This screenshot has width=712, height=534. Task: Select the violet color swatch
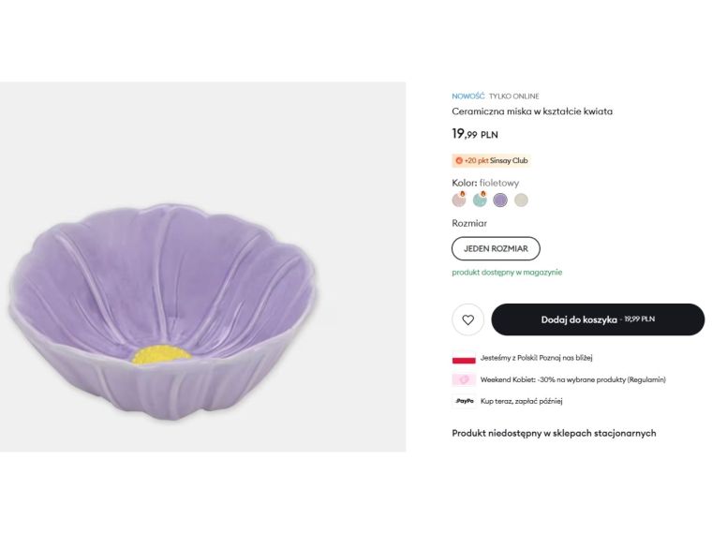500,200
